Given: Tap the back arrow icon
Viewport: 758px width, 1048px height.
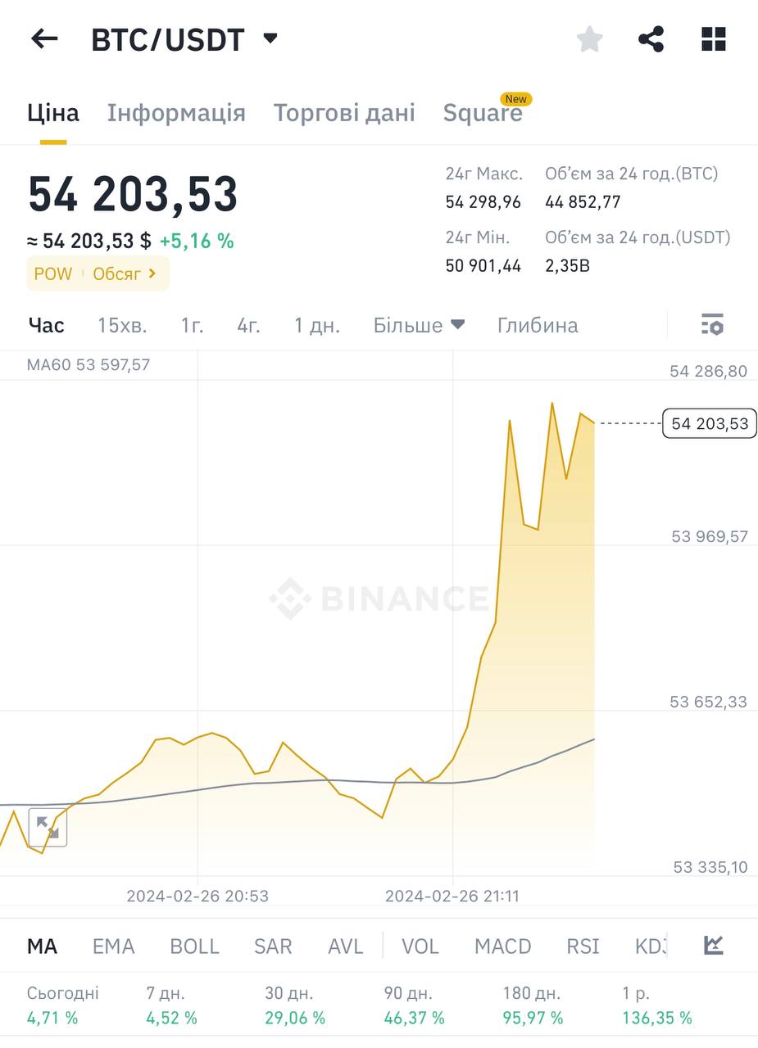Looking at the screenshot, I should pos(44,38).
